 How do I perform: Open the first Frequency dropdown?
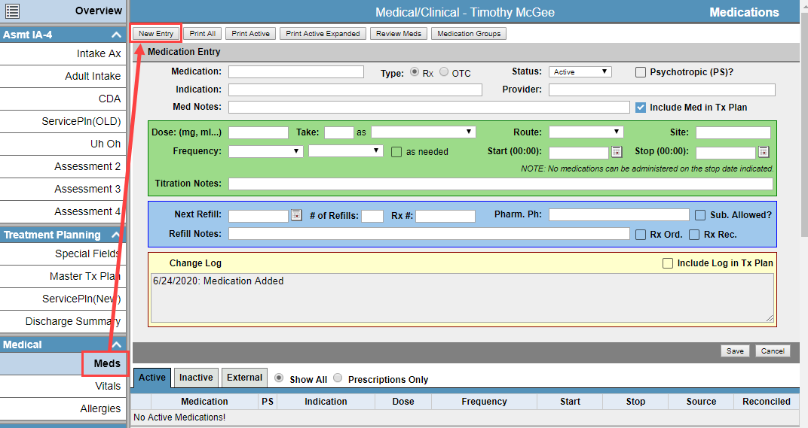266,151
